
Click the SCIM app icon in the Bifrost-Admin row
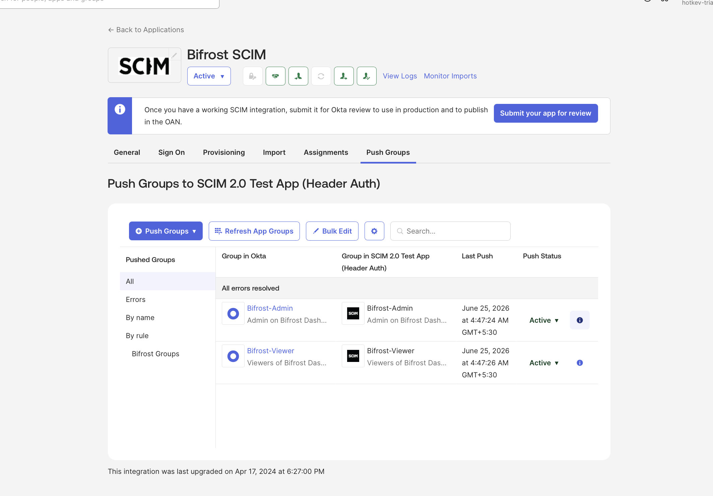pos(353,314)
